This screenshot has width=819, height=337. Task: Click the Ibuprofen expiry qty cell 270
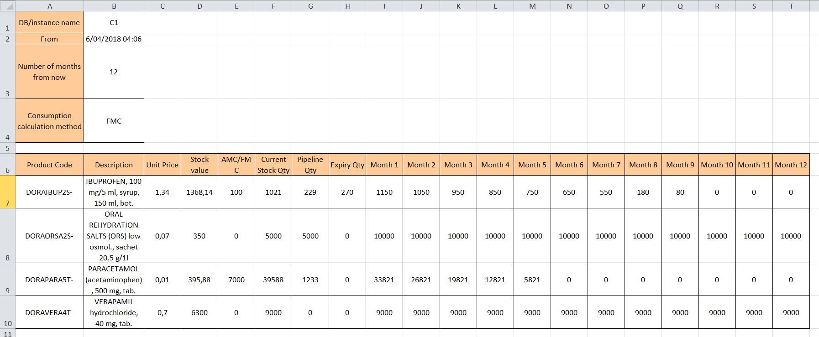coord(347,192)
